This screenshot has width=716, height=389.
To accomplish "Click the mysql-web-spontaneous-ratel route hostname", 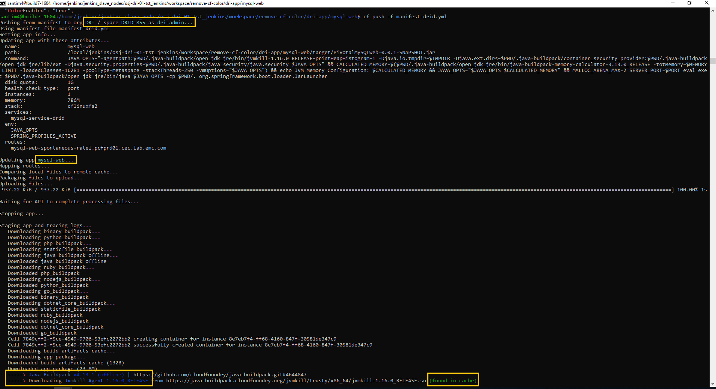I will 89,148.
